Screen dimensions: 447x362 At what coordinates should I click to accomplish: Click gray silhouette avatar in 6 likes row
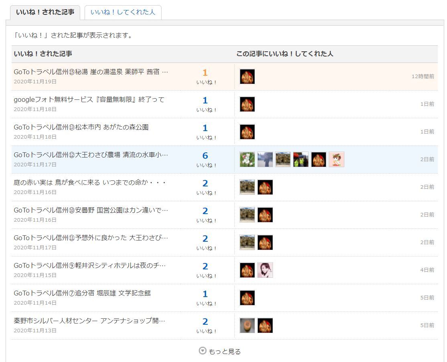(x=265, y=159)
